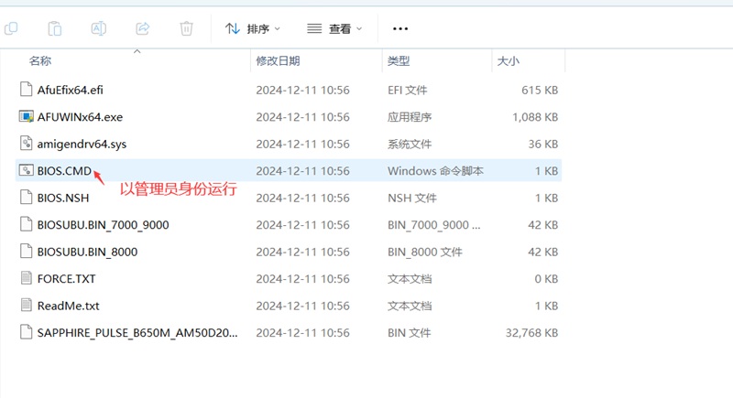The width and height of the screenshot is (733, 398).
Task: Sort by the 修改日期 column header
Action: [279, 61]
